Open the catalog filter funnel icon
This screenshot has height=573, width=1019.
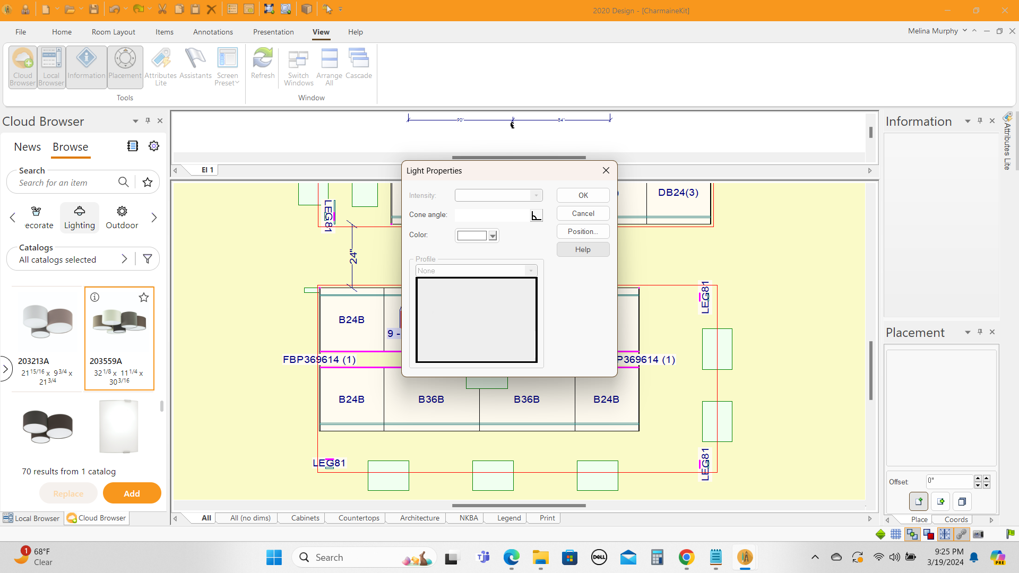pyautogui.click(x=148, y=258)
